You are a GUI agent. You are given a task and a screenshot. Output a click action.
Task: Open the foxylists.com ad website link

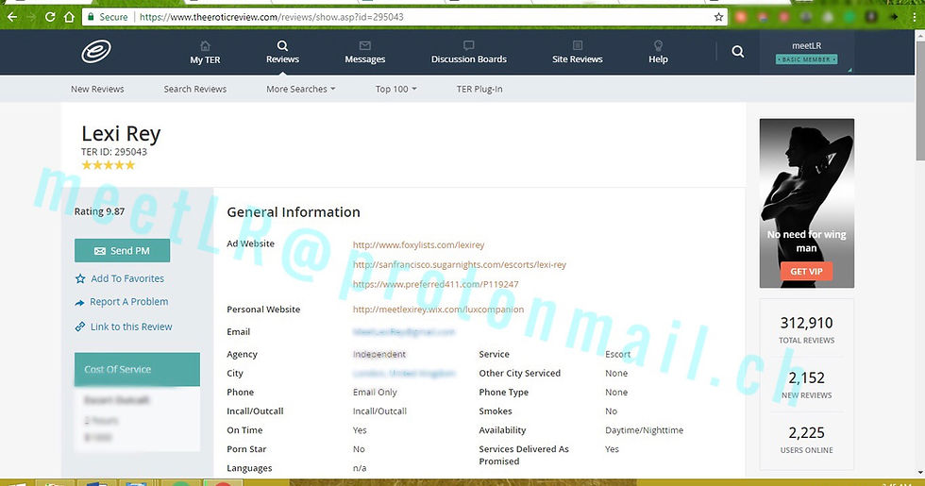tap(418, 244)
